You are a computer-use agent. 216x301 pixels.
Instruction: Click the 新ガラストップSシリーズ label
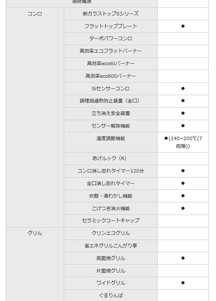(x=111, y=14)
